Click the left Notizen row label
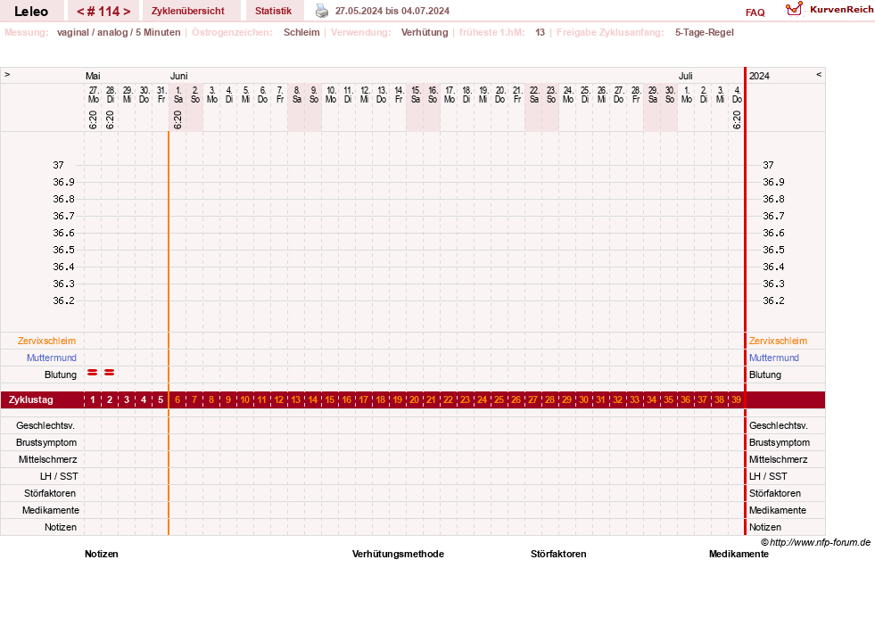 (61, 527)
